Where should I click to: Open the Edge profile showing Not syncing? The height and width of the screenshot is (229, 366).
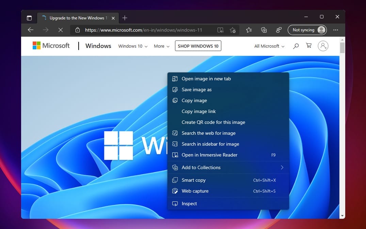(307, 30)
